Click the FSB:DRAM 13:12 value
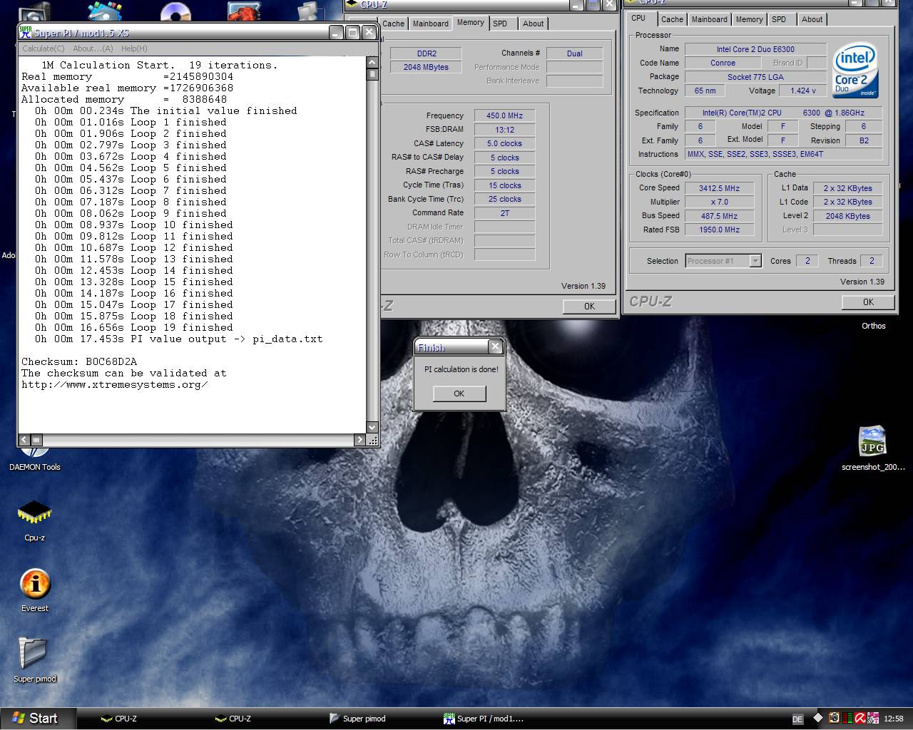 click(x=504, y=130)
